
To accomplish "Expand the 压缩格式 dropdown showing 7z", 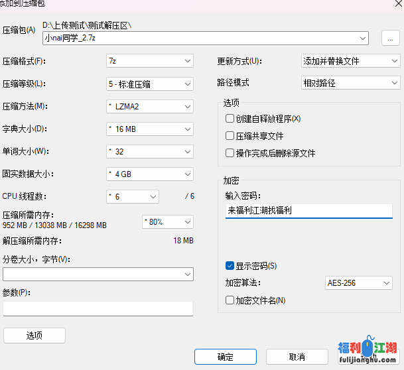I will tap(186, 62).
